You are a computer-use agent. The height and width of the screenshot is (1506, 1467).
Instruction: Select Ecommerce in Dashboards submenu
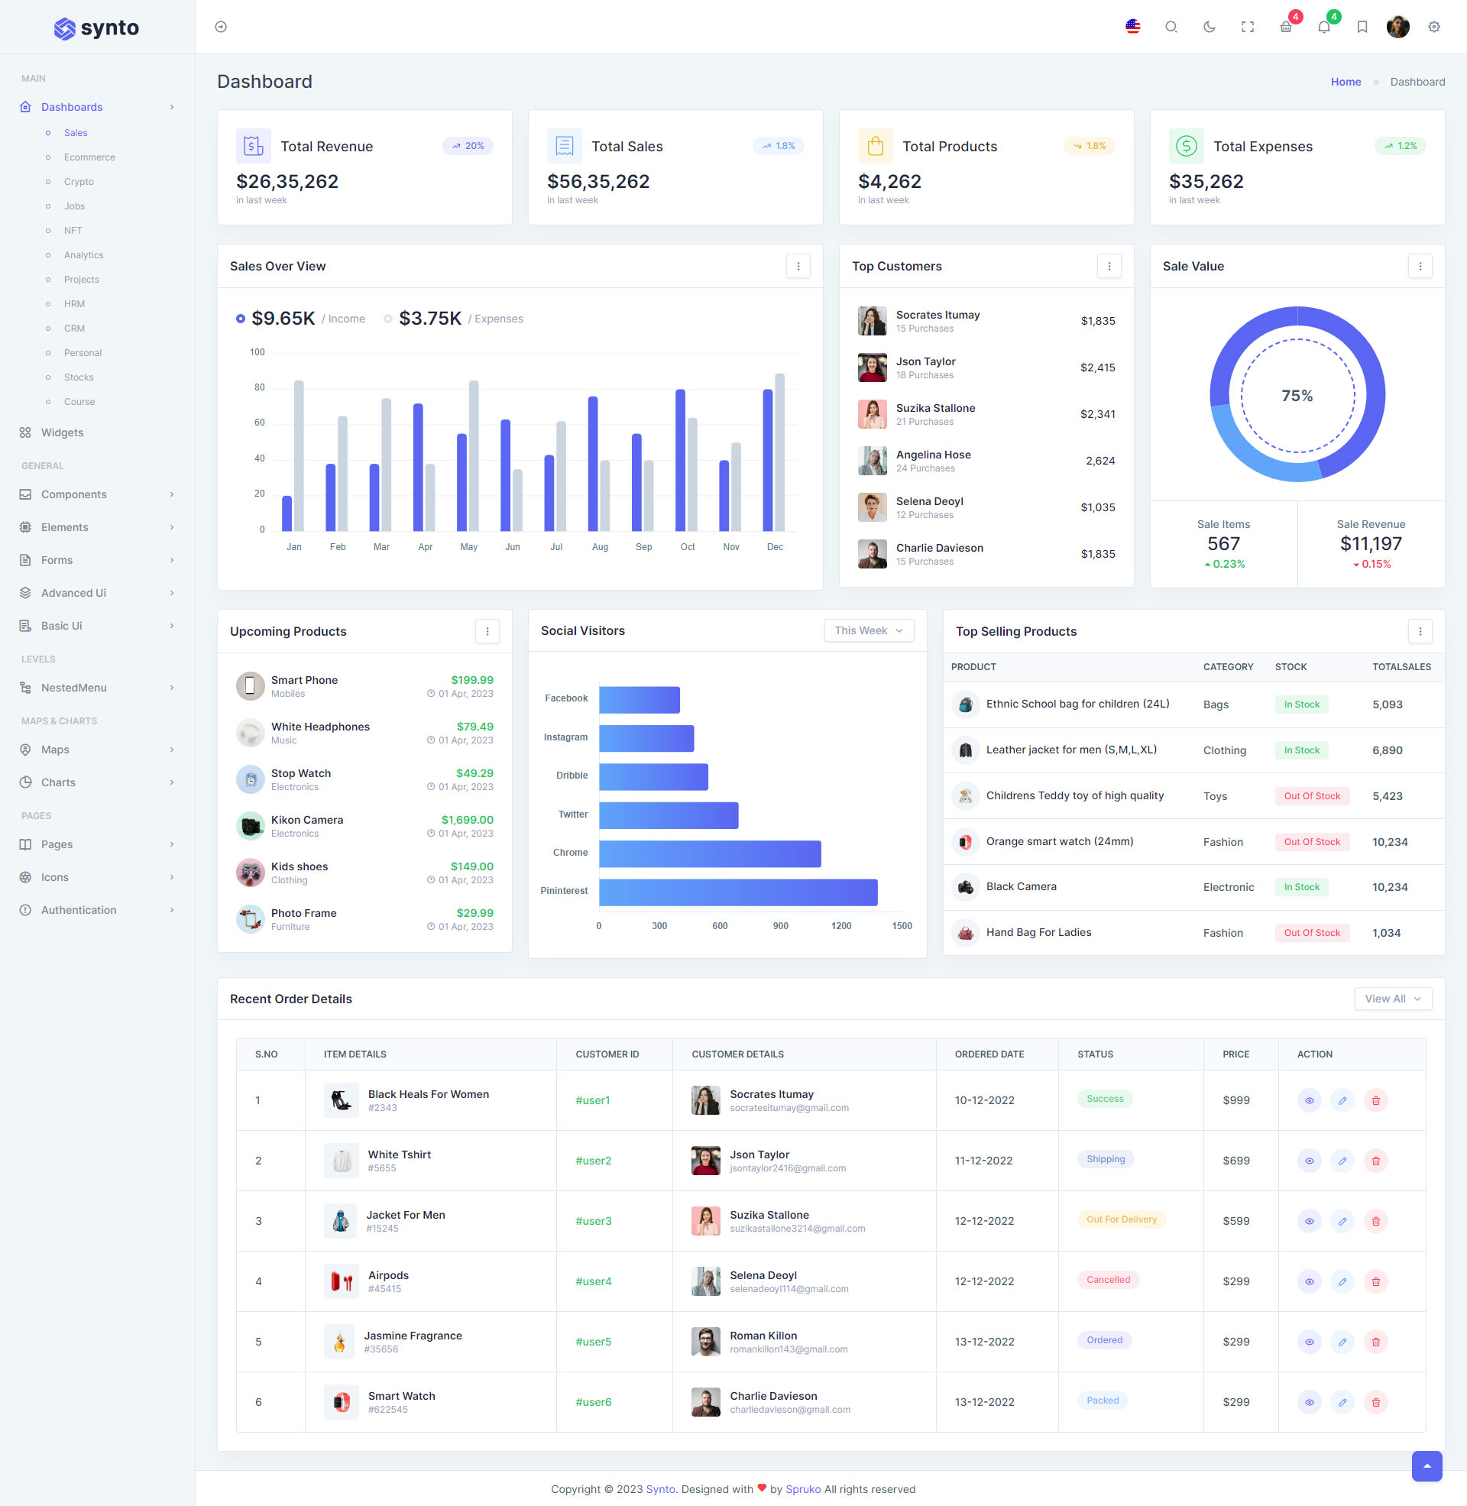[89, 157]
